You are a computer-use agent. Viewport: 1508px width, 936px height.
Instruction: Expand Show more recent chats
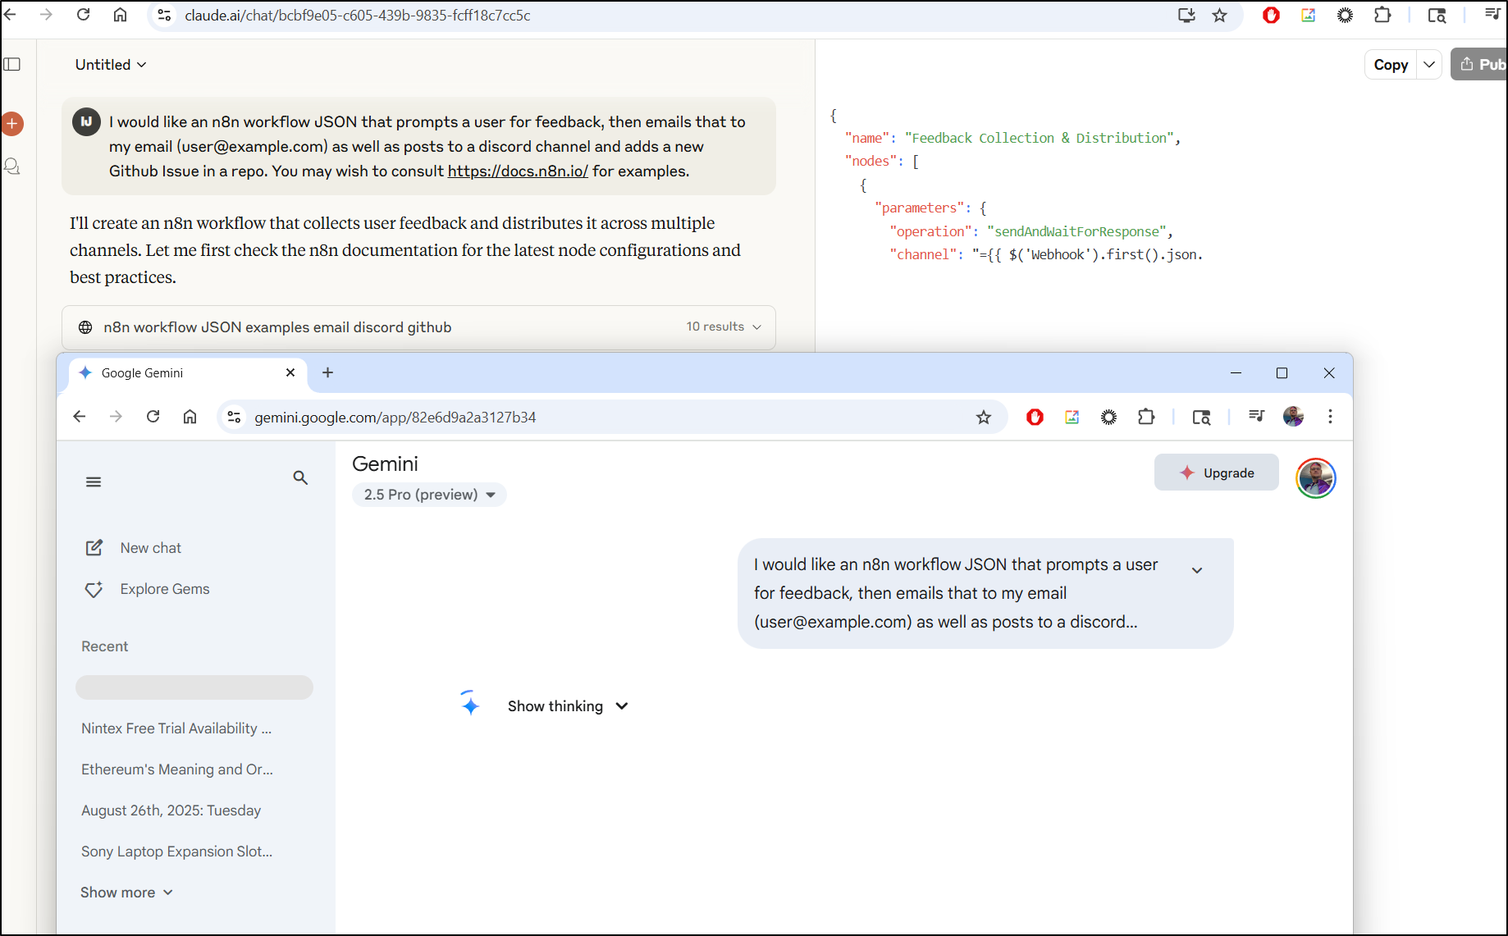pyautogui.click(x=126, y=893)
